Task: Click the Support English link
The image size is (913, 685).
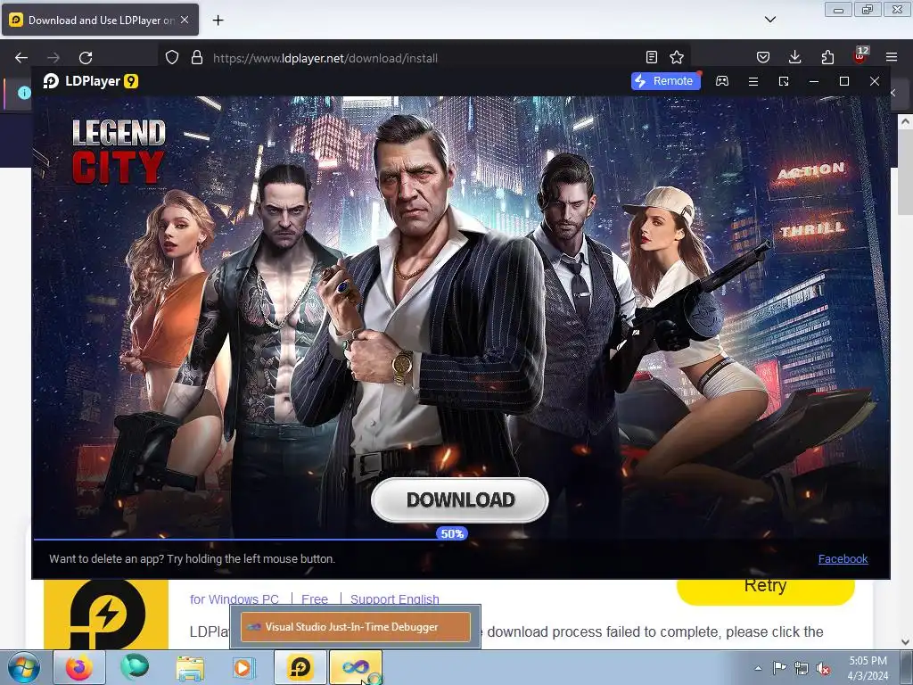Action: (x=395, y=599)
